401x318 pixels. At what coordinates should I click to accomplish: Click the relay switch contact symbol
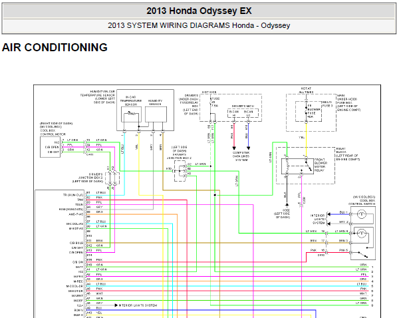308,165
